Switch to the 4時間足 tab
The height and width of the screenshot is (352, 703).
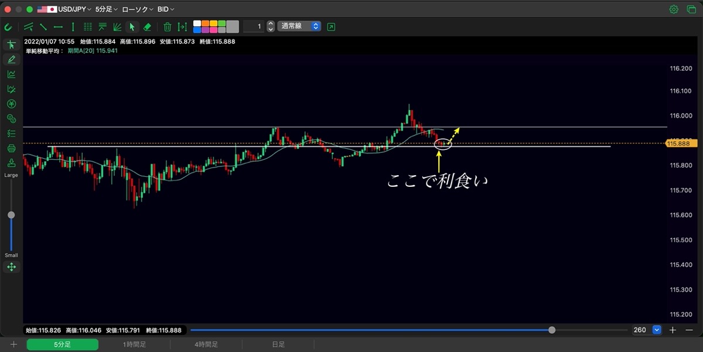coord(206,344)
